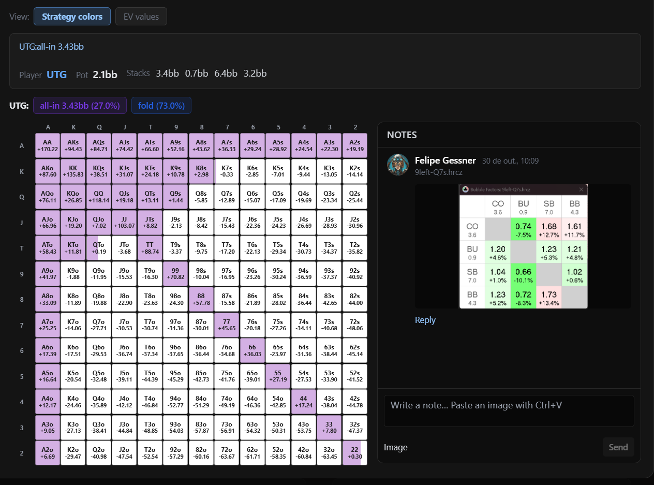
Task: Switch to the EV values view
Action: [141, 17]
